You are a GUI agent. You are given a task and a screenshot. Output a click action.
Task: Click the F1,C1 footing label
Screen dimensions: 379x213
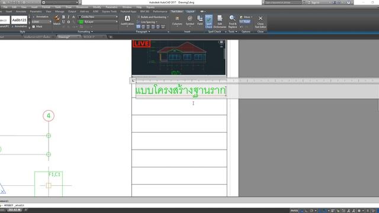[54, 174]
